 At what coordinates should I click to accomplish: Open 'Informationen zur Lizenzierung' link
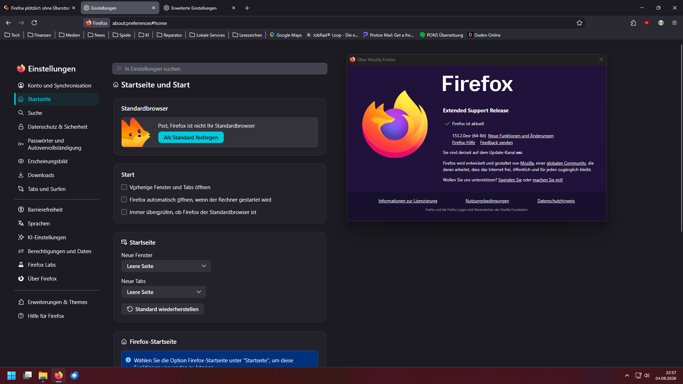[408, 201]
